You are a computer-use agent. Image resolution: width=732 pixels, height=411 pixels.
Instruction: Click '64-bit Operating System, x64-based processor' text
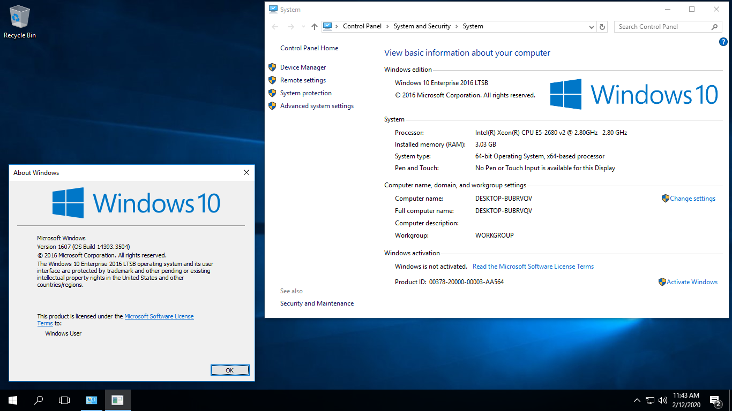540,156
